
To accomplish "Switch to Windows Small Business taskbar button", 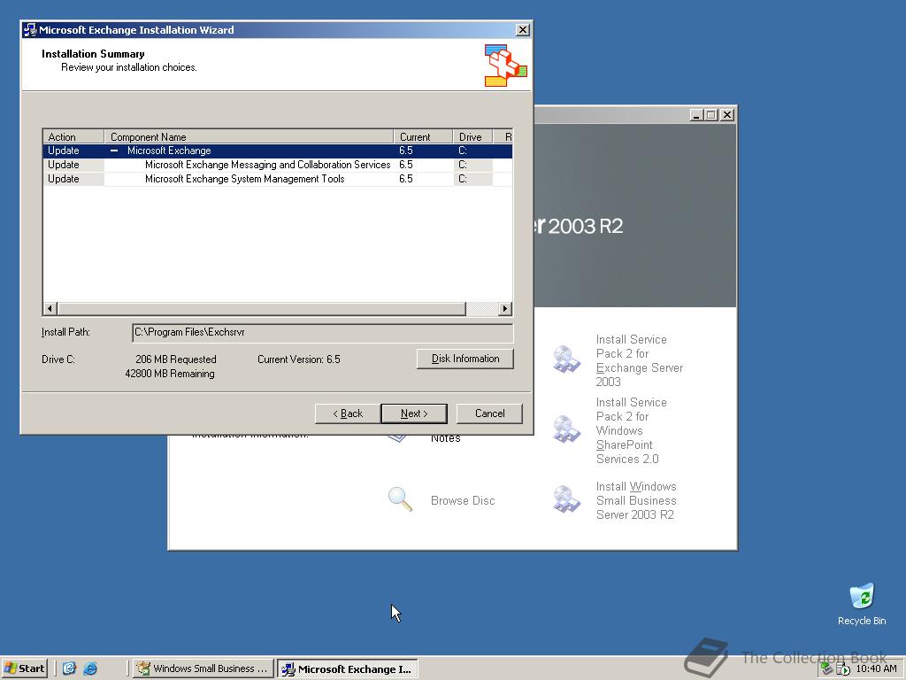I will (x=203, y=669).
